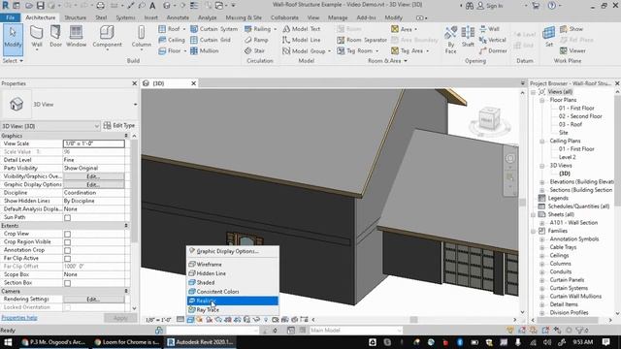621x349 pixels.
Task: Open the Railing dropdown arrow
Action: point(276,29)
